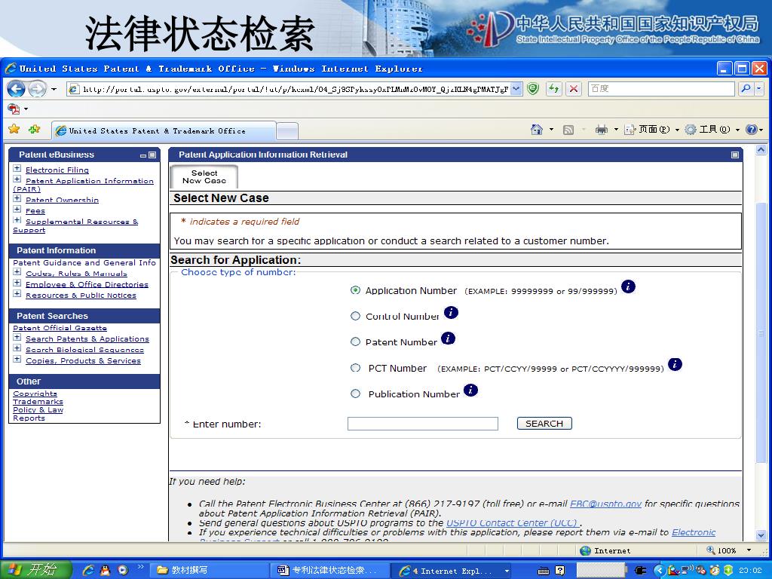Click the Print icon in toolbar

[x=601, y=130]
